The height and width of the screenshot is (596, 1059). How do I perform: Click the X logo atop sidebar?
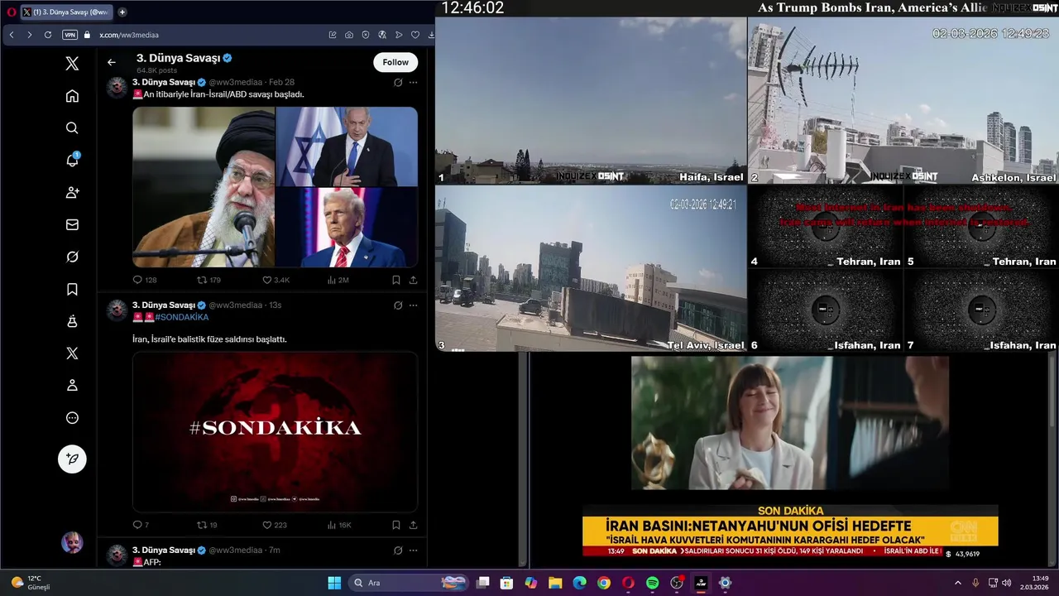coord(72,64)
